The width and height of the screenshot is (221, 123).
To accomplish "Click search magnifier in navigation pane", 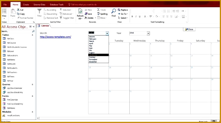I will (x=33, y=31).
